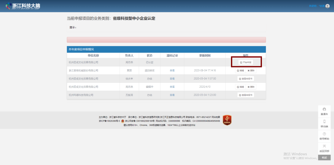The width and height of the screenshot is (334, 165).
Task: Open the 移动端 mobile icon
Action: tap(324, 122)
